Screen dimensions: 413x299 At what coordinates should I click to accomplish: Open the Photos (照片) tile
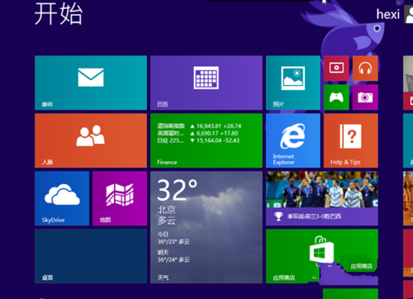click(x=293, y=83)
